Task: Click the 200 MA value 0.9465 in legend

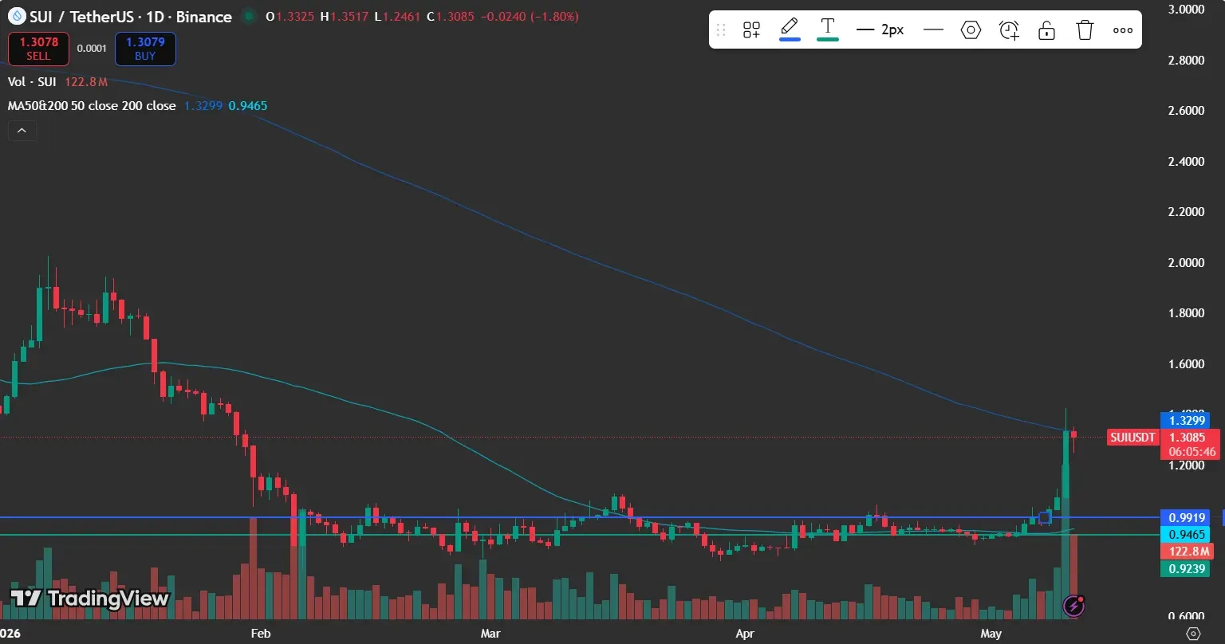Action: 248,105
